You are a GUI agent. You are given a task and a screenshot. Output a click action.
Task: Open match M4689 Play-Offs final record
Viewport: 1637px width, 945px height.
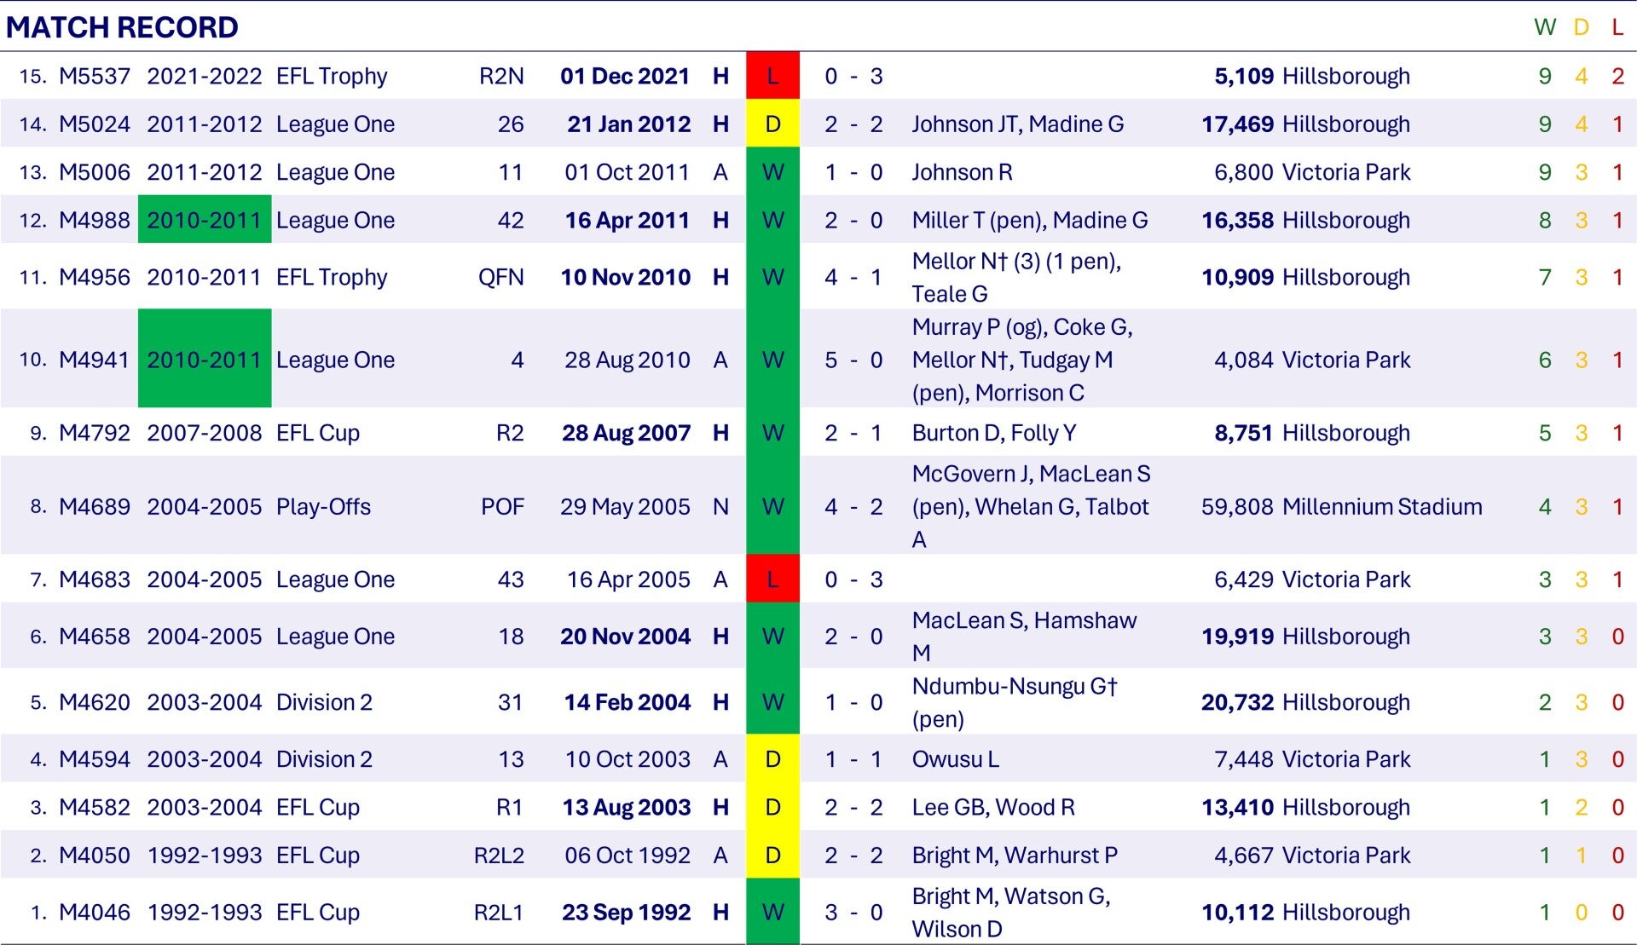coord(94,506)
